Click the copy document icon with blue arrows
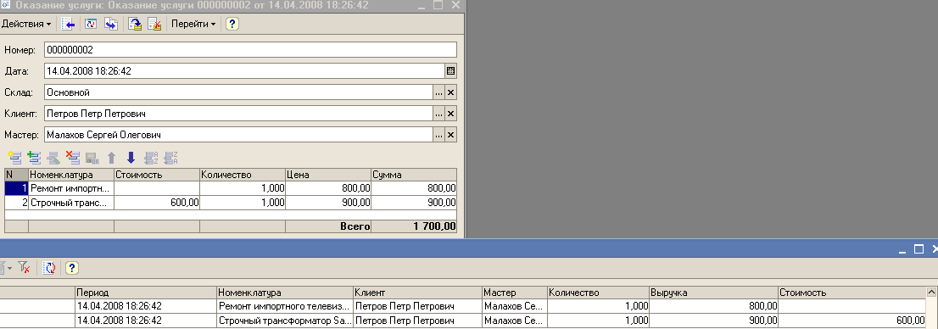Screen dimensions: 938x329 pos(111,24)
